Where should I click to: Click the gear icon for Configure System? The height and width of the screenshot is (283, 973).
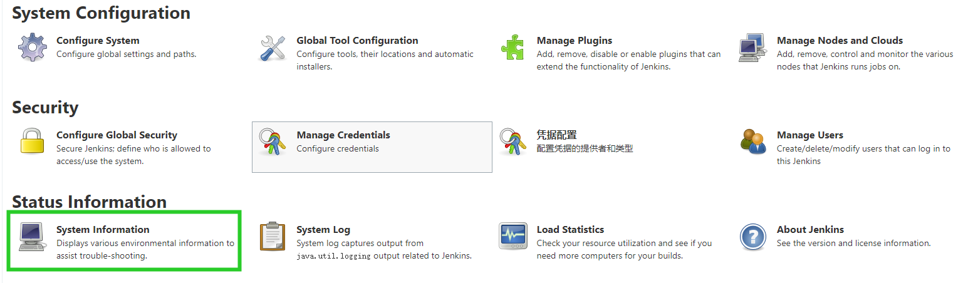point(32,48)
